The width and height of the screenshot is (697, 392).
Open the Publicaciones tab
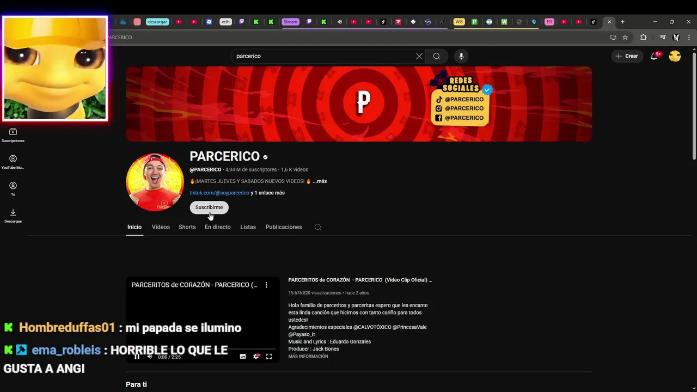coord(284,227)
